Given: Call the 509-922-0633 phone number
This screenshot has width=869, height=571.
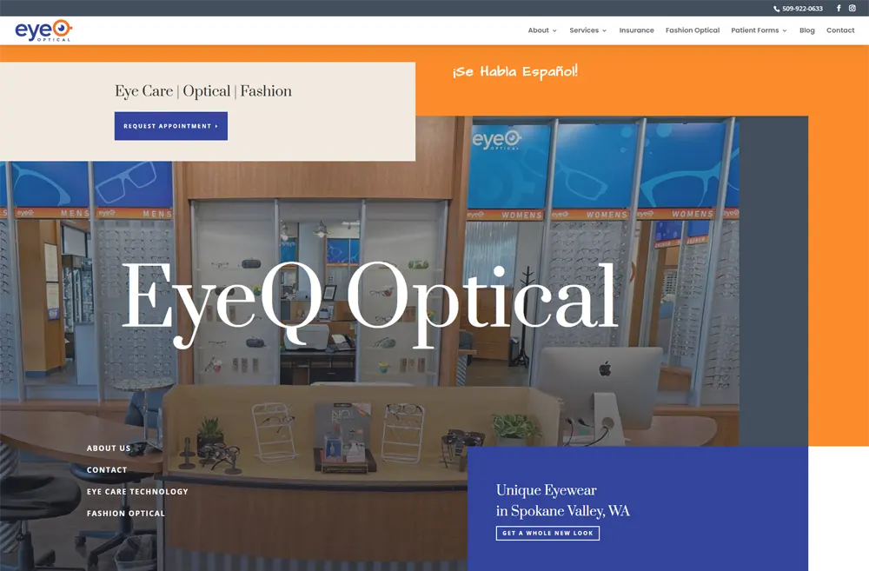Looking at the screenshot, I should coord(798,9).
